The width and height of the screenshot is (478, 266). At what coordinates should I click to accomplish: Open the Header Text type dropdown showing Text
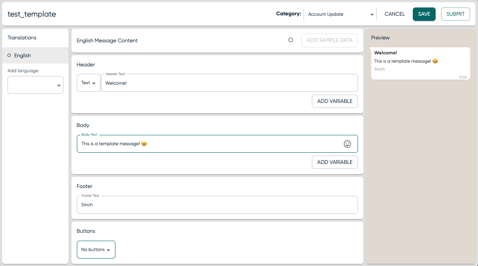click(x=88, y=83)
